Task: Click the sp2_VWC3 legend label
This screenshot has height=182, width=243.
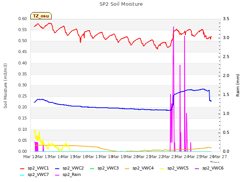Action: pos(108,168)
